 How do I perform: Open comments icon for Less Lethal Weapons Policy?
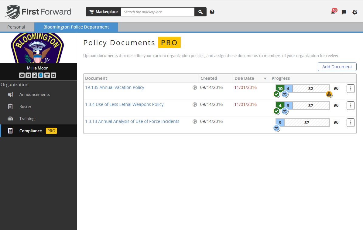[x=195, y=104]
